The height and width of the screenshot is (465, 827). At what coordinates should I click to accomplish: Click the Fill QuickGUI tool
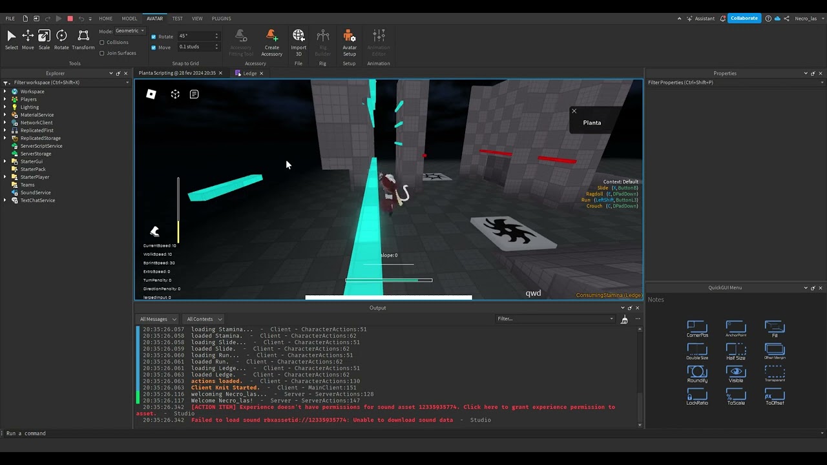[775, 329]
